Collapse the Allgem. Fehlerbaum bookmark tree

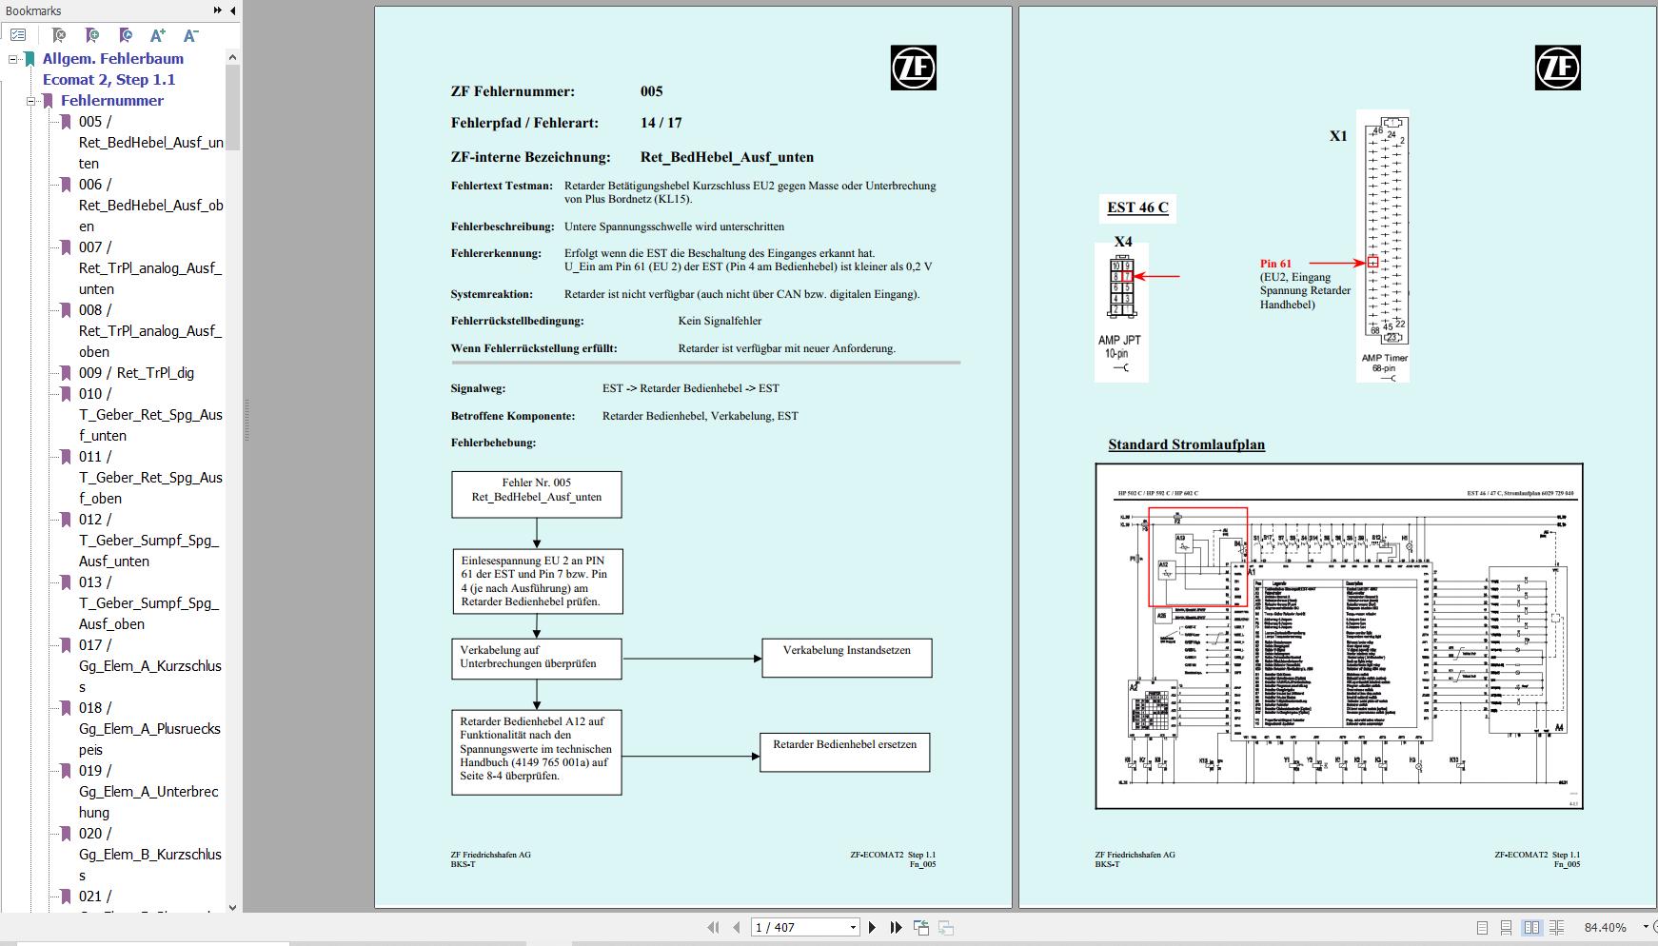pyautogui.click(x=13, y=59)
